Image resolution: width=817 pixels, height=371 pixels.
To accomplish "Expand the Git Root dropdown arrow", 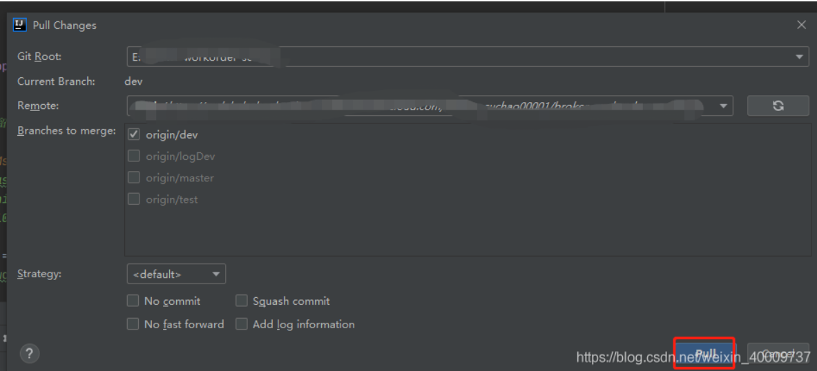I will click(x=799, y=57).
